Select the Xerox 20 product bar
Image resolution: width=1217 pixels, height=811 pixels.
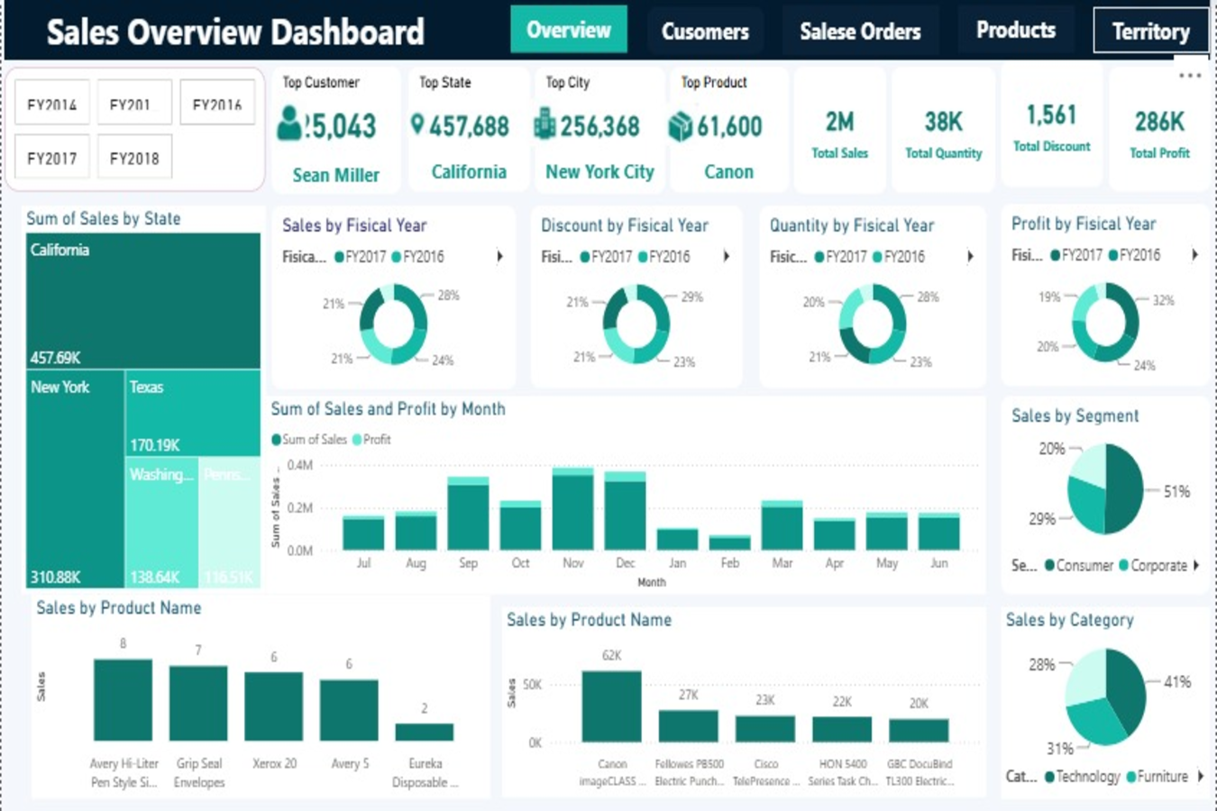tap(273, 706)
